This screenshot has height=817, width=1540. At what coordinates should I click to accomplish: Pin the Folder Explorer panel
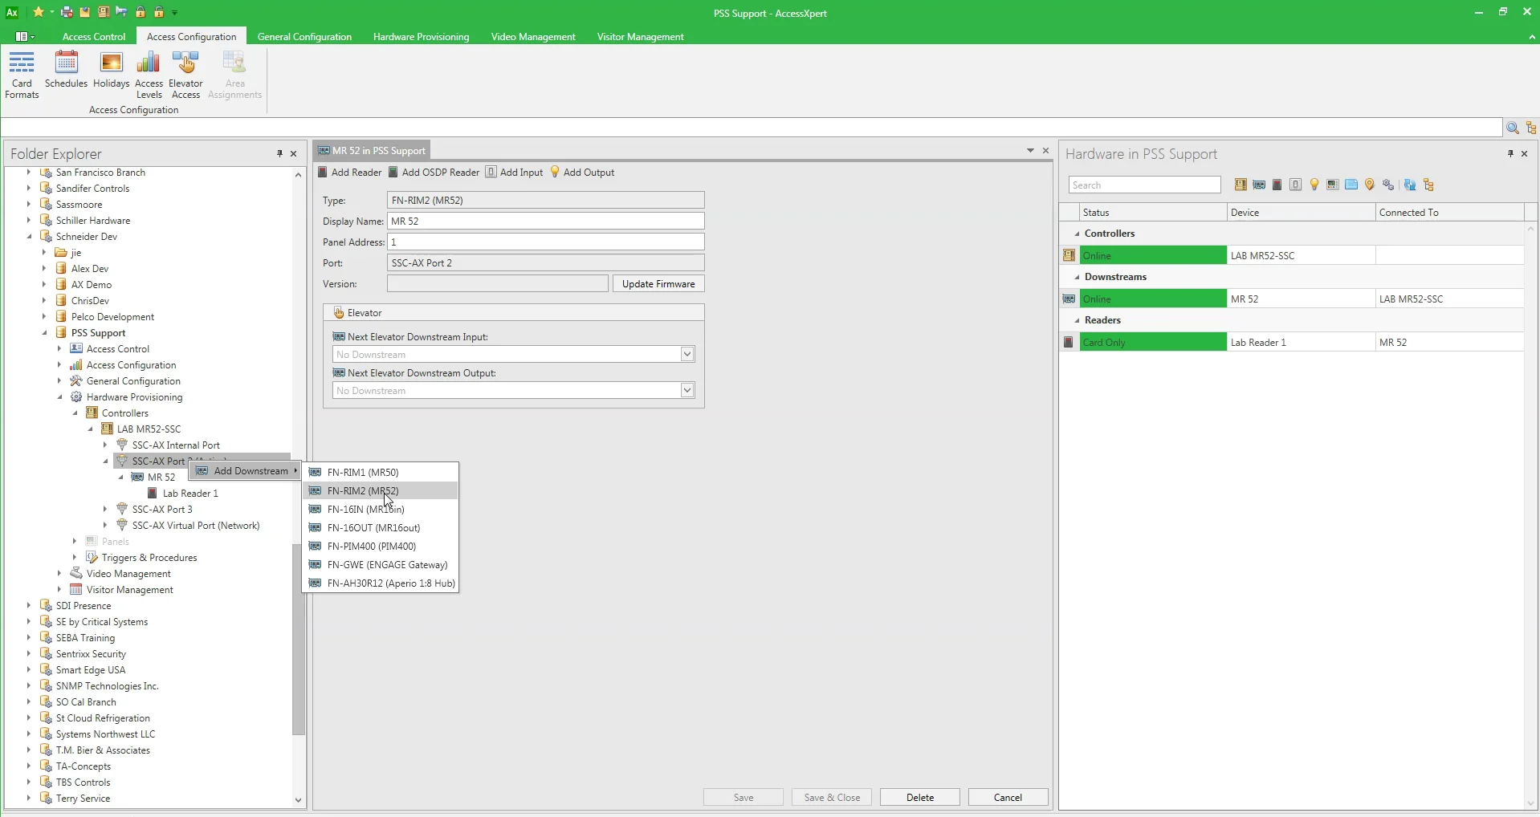(x=279, y=154)
